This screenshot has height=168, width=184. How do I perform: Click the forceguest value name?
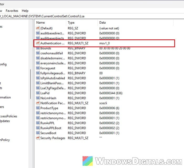pos(48,68)
